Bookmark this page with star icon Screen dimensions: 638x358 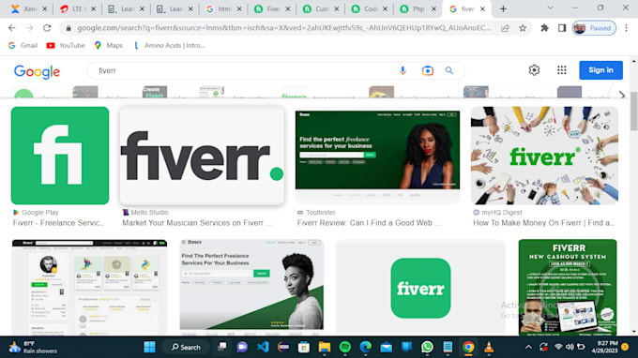[x=523, y=28]
